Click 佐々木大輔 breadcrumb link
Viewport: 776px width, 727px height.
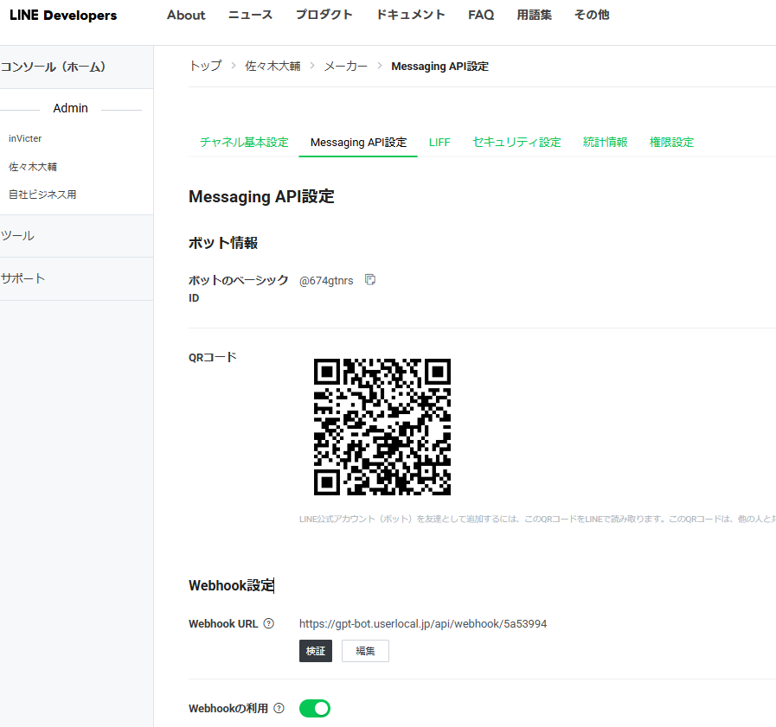[273, 66]
